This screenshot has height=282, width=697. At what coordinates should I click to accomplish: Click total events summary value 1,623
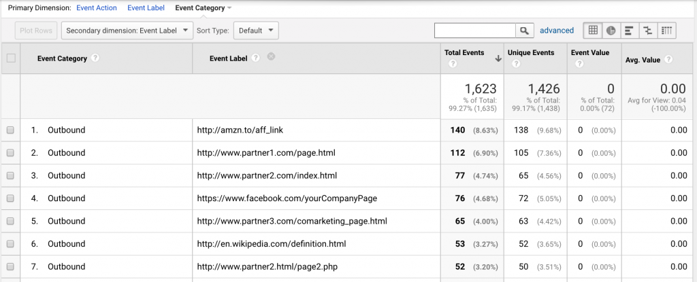[x=481, y=89]
